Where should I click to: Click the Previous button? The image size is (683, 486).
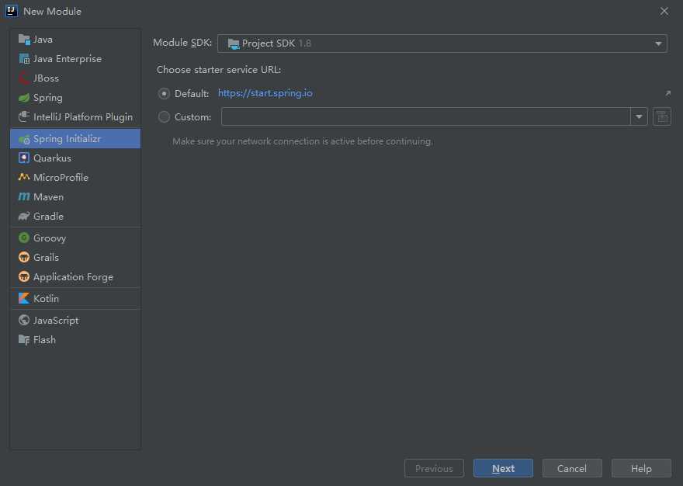[x=434, y=468]
